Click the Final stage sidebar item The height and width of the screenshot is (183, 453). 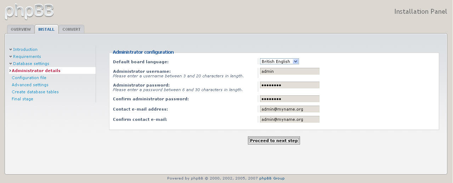(x=22, y=99)
